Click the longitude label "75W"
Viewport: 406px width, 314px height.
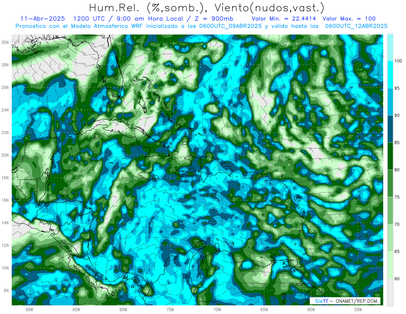coord(170,310)
